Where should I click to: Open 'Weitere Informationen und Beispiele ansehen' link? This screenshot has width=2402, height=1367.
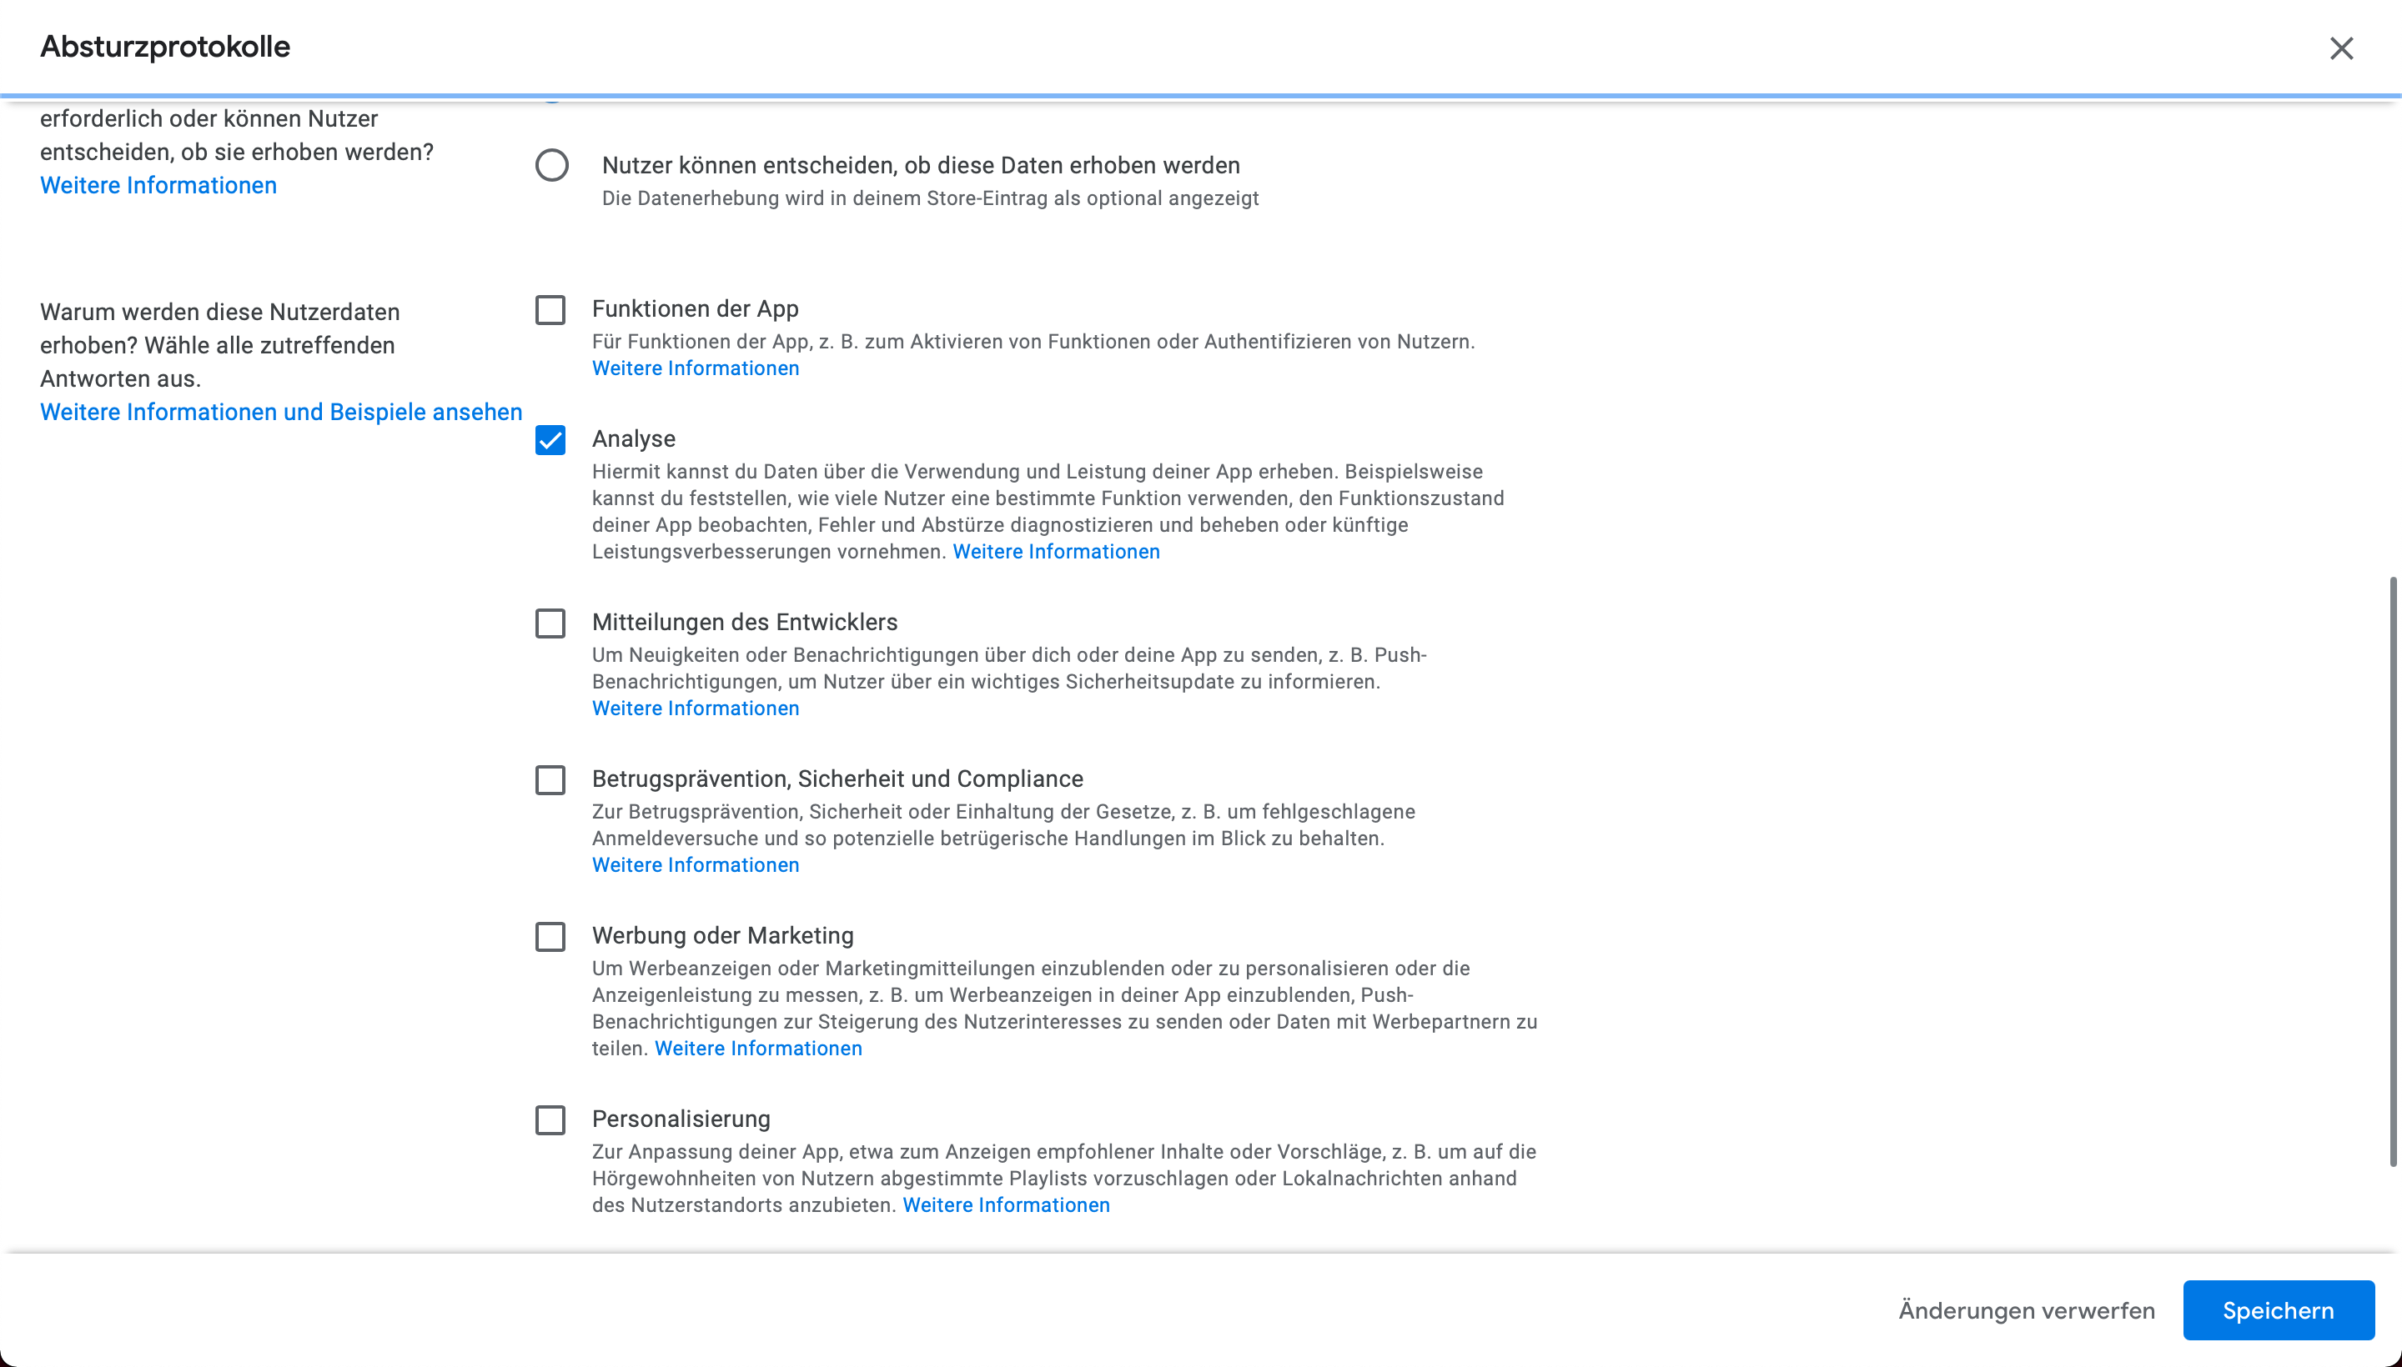281,412
